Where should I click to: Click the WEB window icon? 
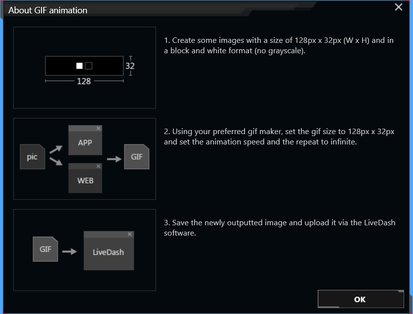[85, 178]
